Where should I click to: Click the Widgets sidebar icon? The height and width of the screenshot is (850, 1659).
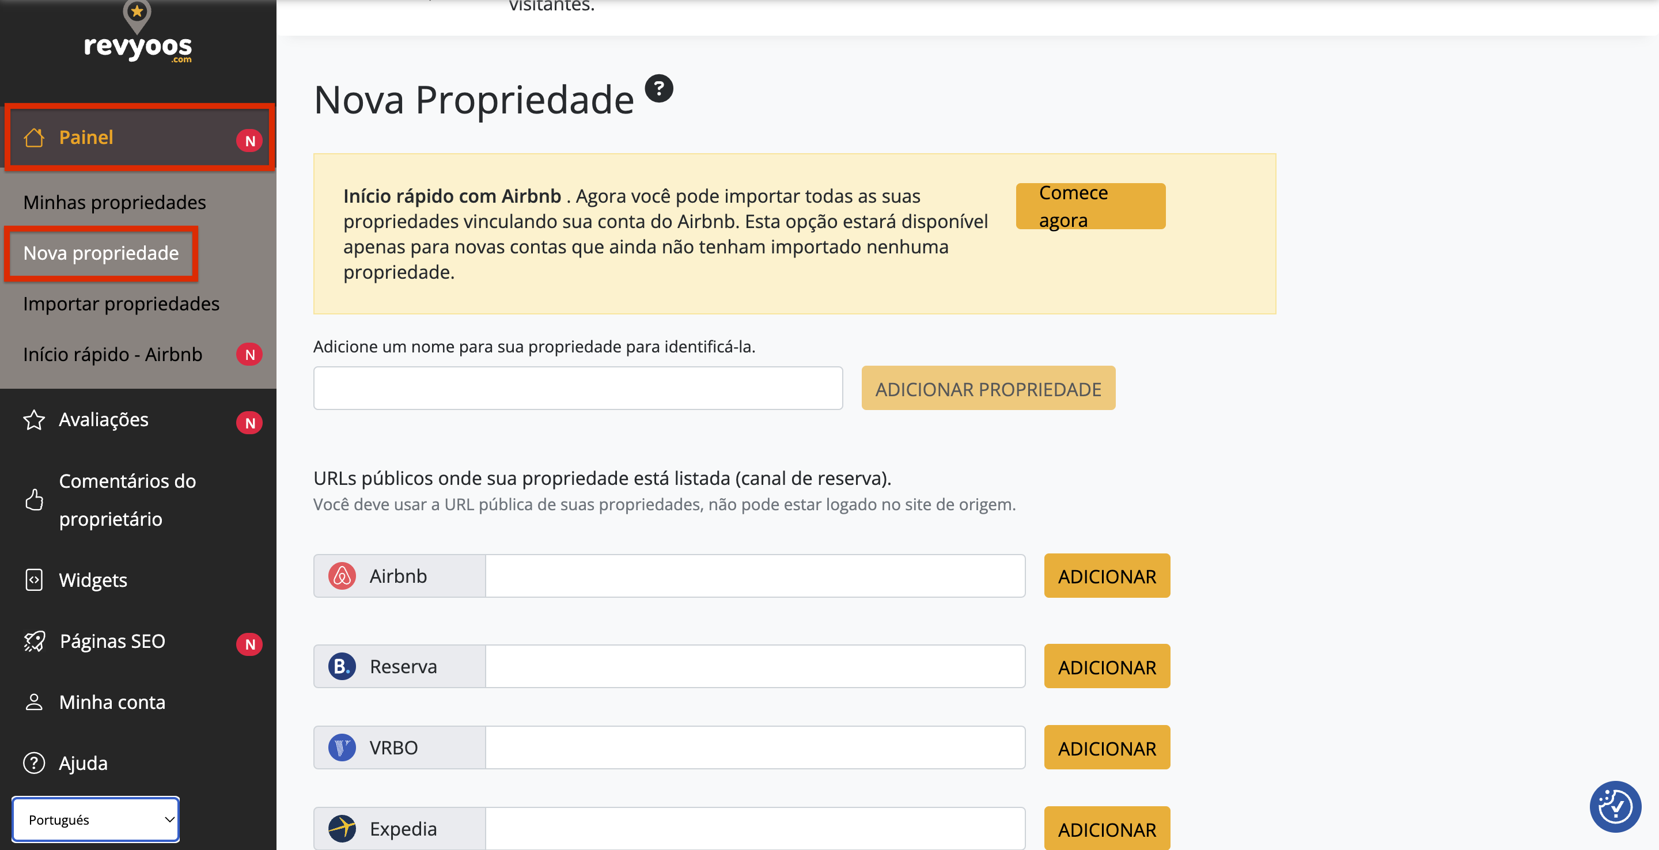pyautogui.click(x=35, y=579)
